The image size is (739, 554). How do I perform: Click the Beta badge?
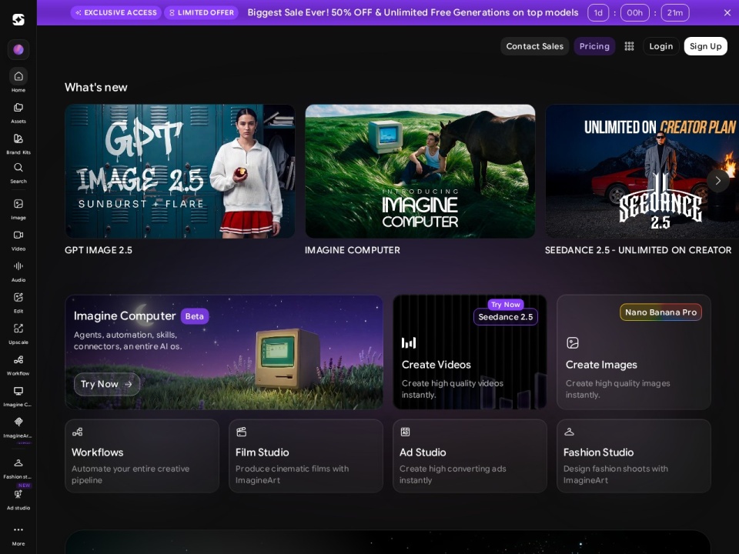[195, 316]
